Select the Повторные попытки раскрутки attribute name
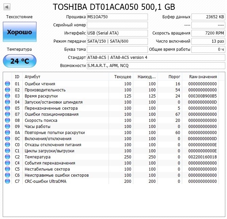This screenshot has width=227, height=219. coord(55,132)
